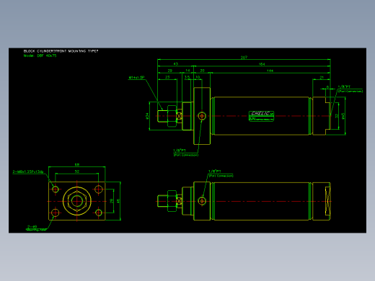The width and height of the screenshot is (375, 281).
Task: Click the lower-right mounting hole in front view
Action: tap(99, 213)
